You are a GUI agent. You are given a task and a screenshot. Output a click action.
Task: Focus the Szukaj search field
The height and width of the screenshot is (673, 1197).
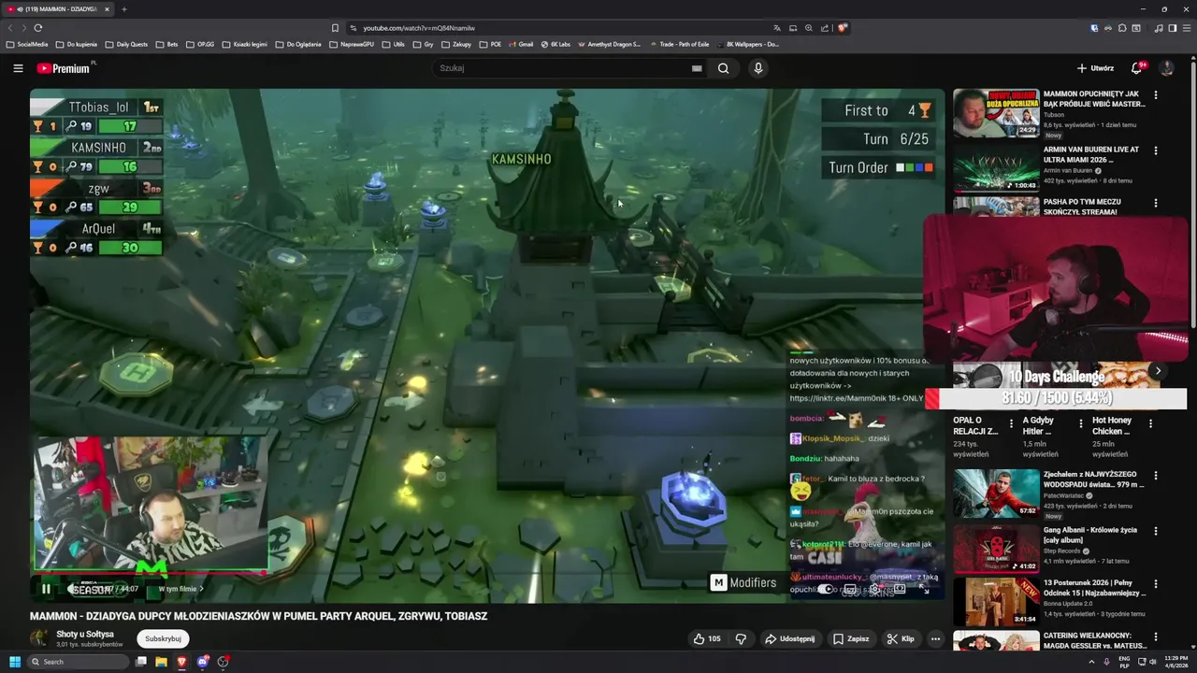pos(561,68)
